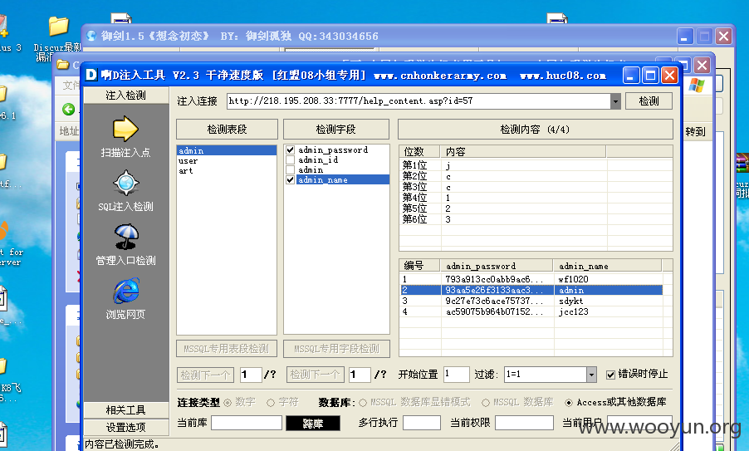Click the 检测表段 button
The width and height of the screenshot is (749, 451).
(x=227, y=129)
